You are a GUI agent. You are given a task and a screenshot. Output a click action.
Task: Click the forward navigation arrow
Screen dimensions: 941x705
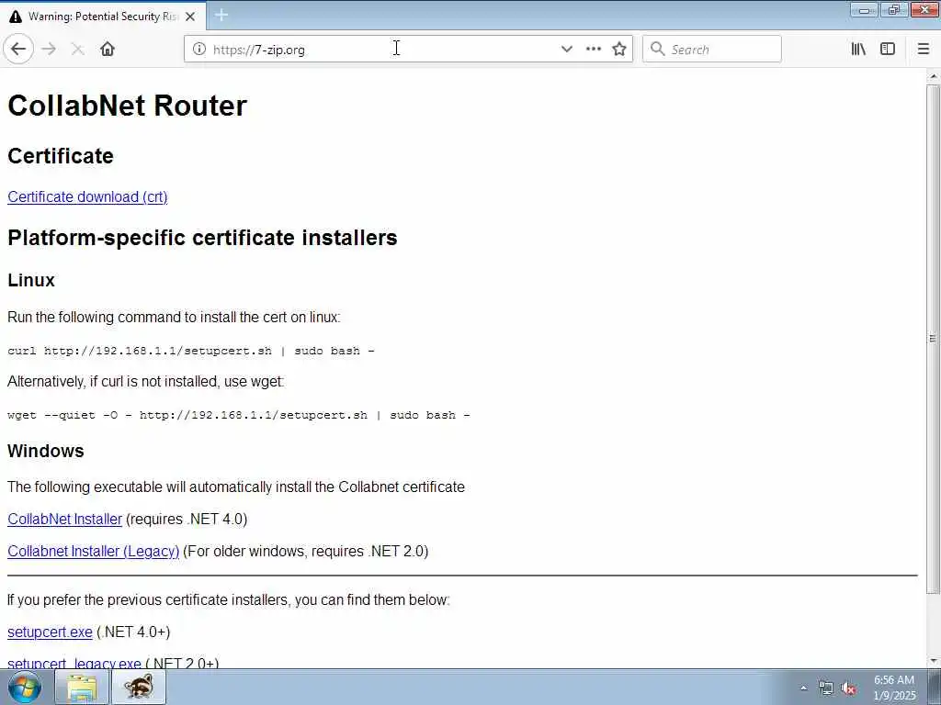50,50
